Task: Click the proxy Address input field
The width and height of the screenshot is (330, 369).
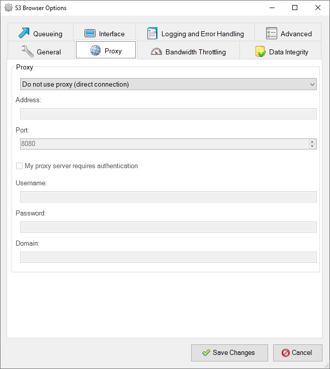Action: 169,114
